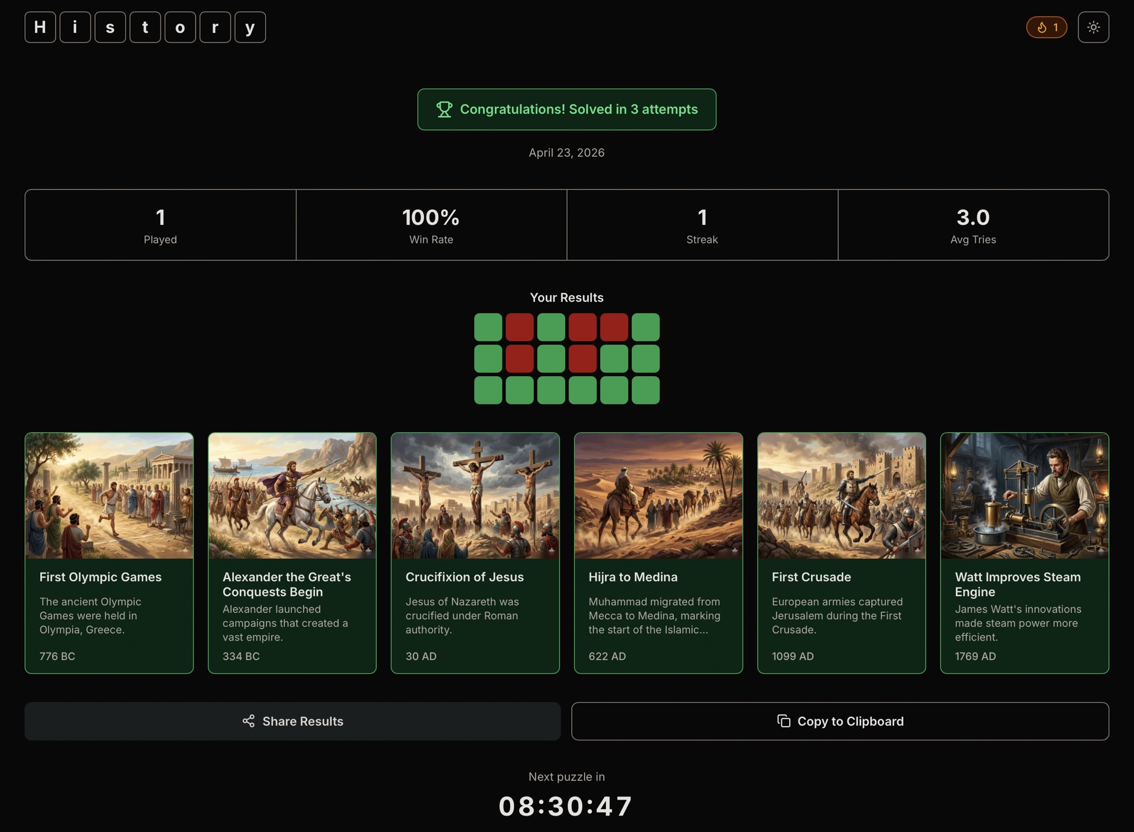
Task: Open the Watt Improves Steam Engine card
Action: point(1025,553)
